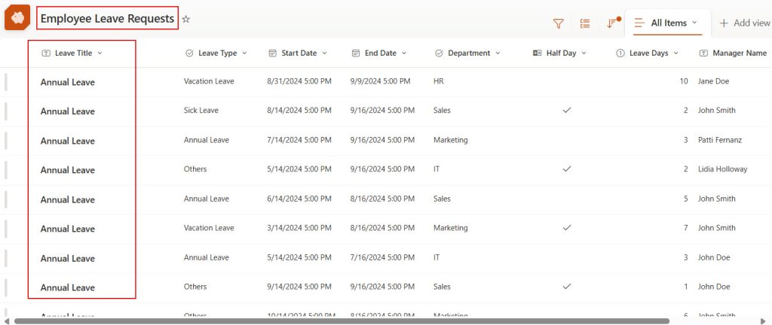Open Annual Leave item in Lidia Holloway row
The image size is (772, 325).
click(x=67, y=170)
